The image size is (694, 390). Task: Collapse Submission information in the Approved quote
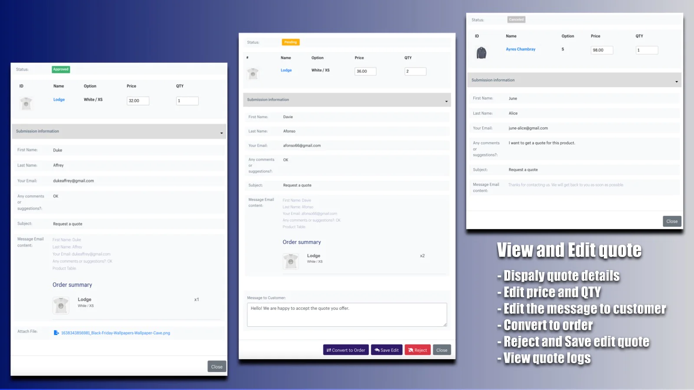[119, 131]
